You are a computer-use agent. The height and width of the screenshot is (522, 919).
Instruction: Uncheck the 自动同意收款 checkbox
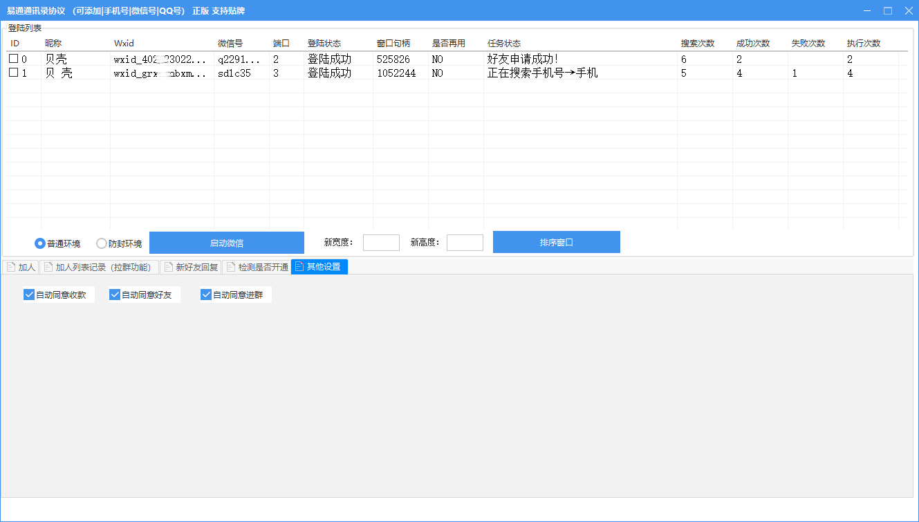(x=29, y=295)
